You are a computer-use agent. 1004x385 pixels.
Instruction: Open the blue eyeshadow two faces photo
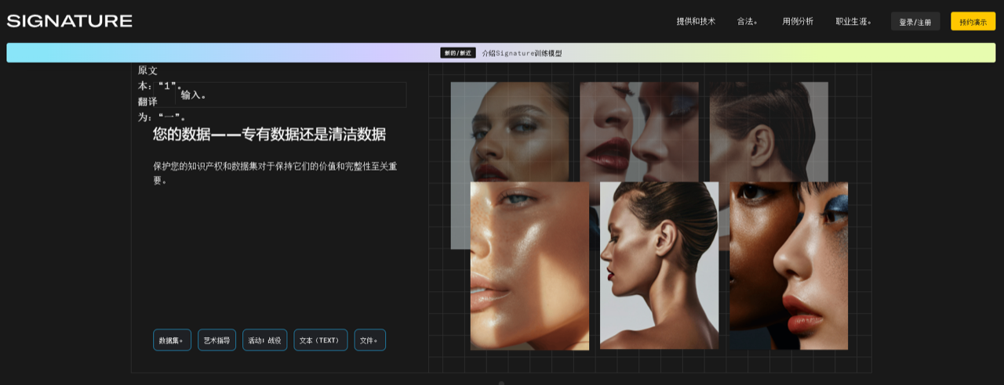pyautogui.click(x=788, y=265)
